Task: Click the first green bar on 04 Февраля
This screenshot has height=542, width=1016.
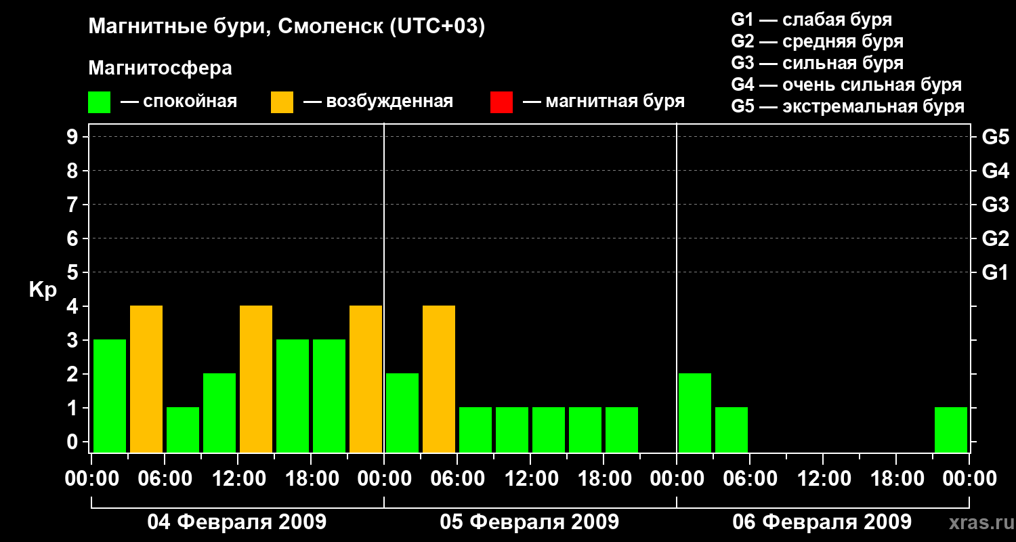Action: click(110, 396)
